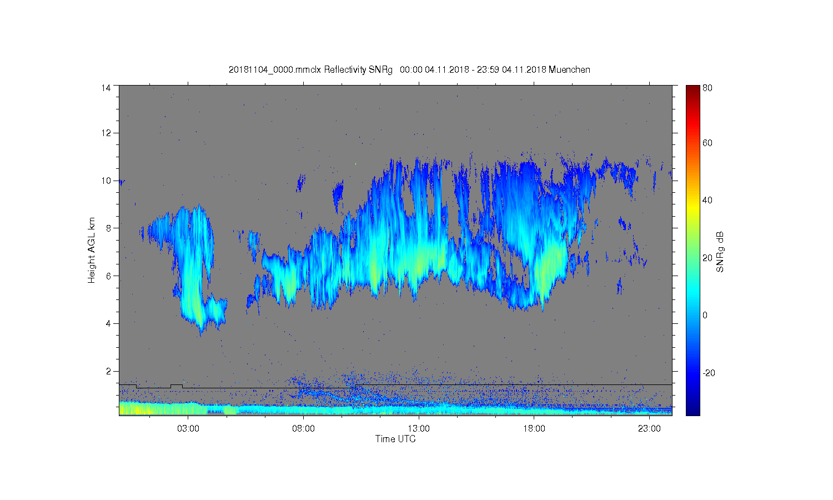Screen dimensions: 833x500
Task: Click the '40' colorbar value label
Action: (707, 200)
